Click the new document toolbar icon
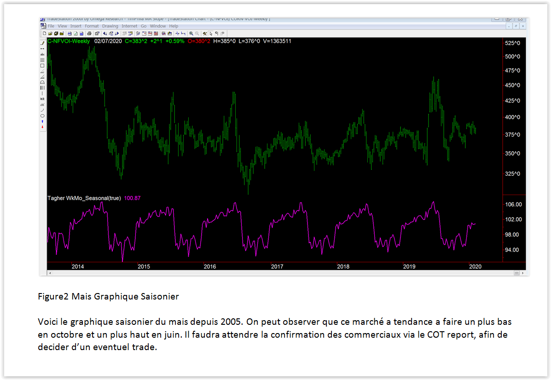551x380 pixels. [44, 34]
